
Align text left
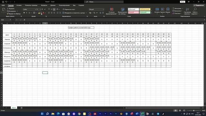(x=49, y=13)
